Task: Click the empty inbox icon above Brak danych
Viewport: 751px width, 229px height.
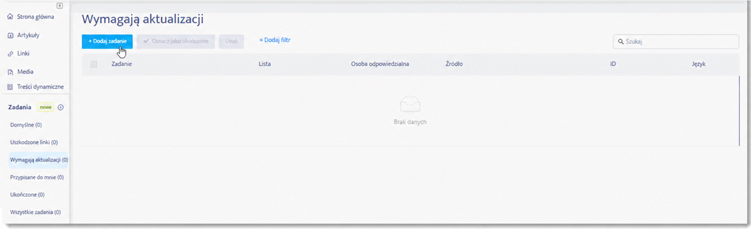Action: (410, 104)
